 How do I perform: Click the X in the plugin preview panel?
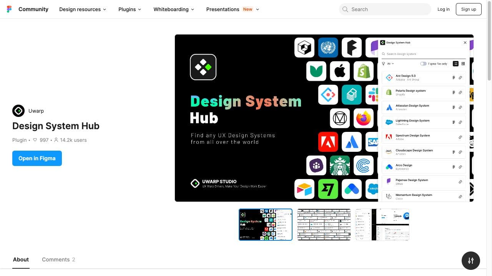coord(465,43)
